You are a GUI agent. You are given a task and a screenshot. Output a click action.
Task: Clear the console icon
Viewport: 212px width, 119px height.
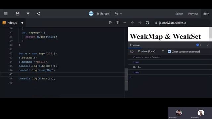(x=132, y=52)
